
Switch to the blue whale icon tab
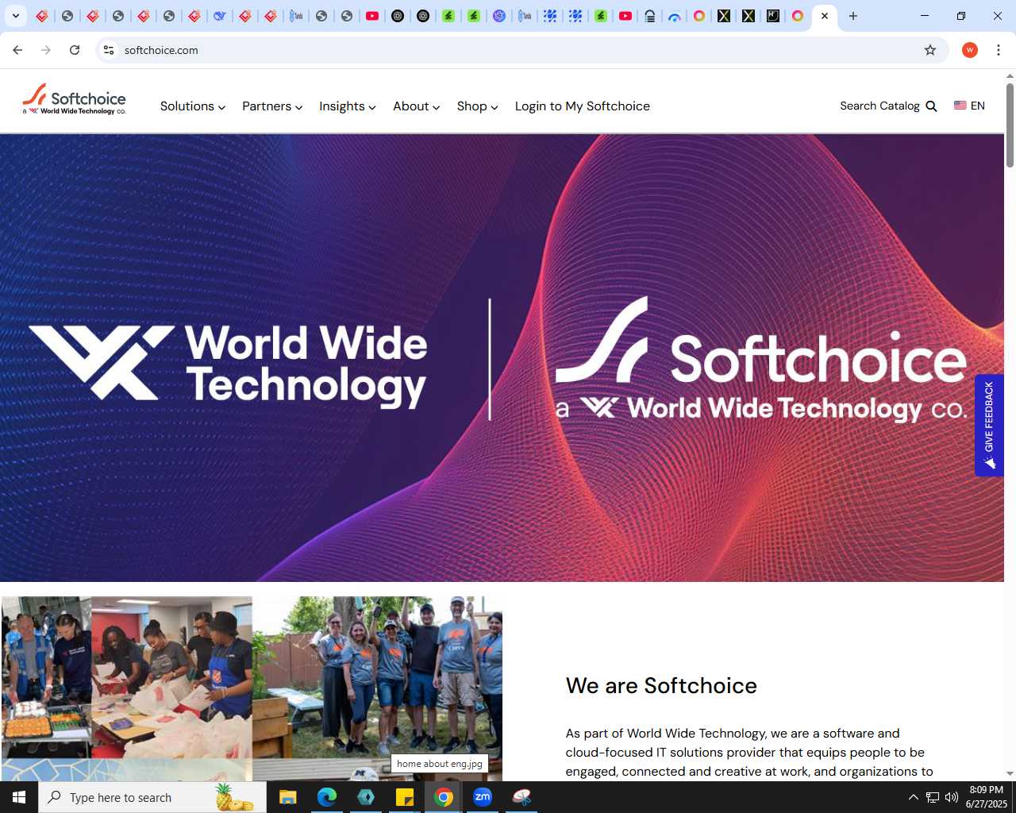click(220, 16)
